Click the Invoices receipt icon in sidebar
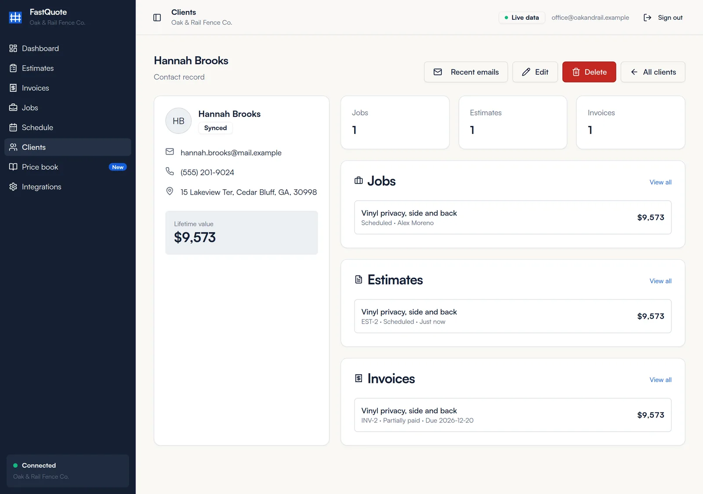 [13, 88]
